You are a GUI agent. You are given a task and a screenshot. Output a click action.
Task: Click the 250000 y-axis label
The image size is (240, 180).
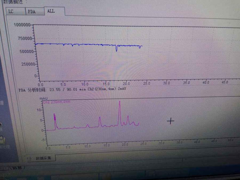[x=28, y=64]
